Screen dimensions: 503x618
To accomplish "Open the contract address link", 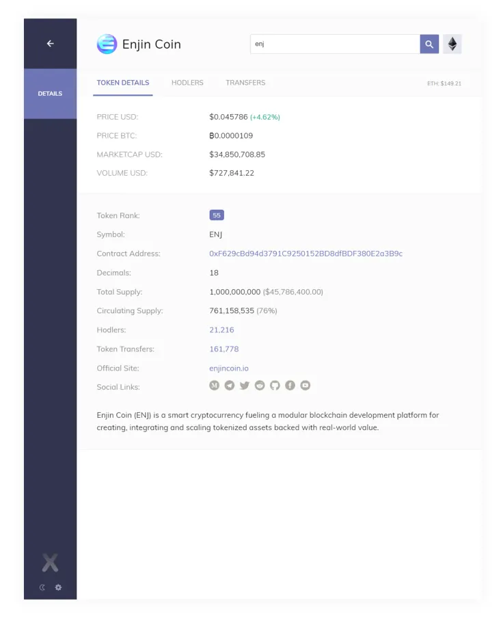I will (x=306, y=254).
